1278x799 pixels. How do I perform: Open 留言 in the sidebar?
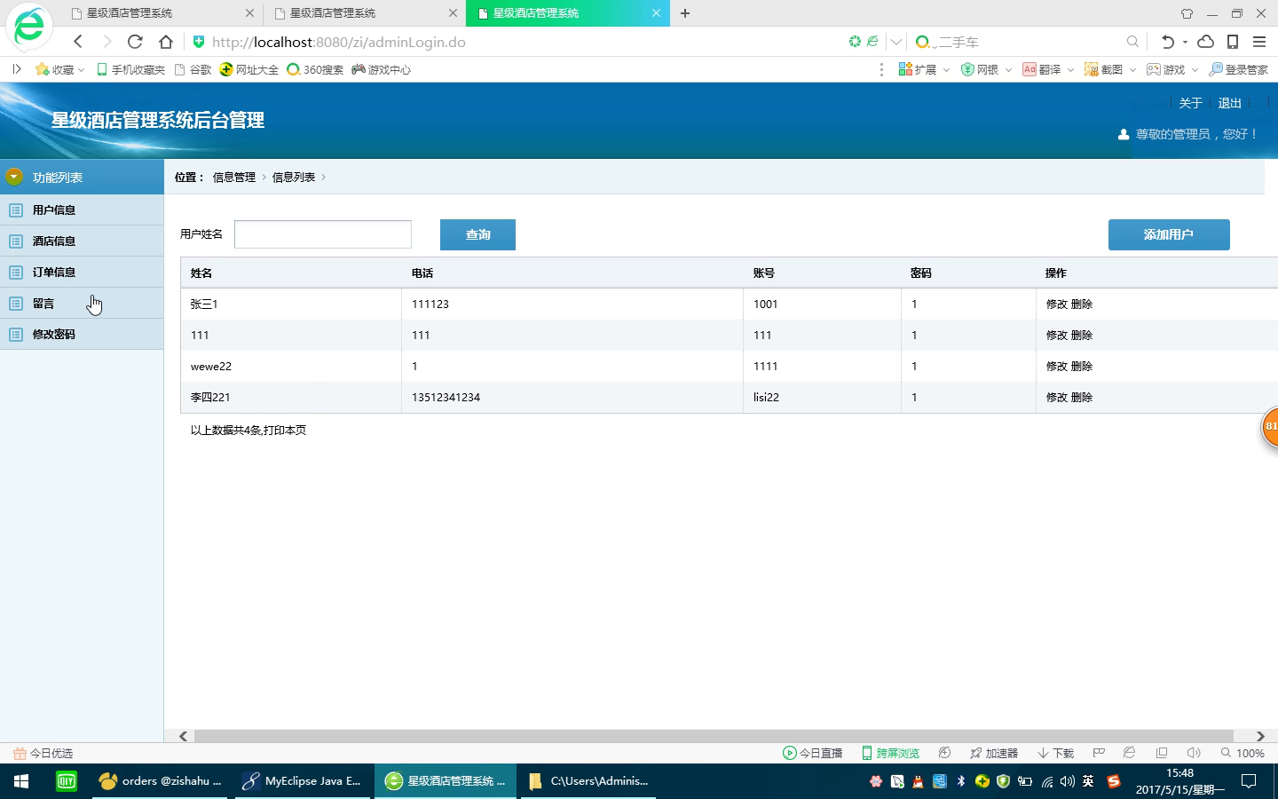82,303
